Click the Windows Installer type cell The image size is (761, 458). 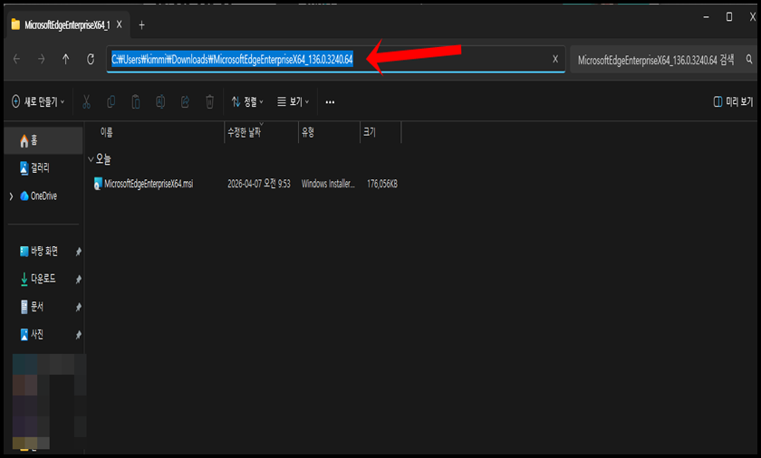328,184
